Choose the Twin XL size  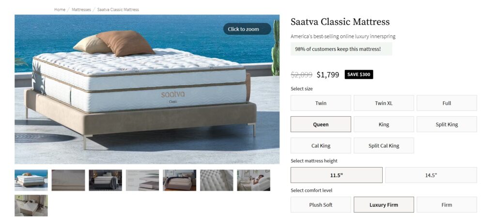384,103
